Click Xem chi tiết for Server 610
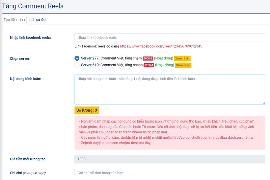 pos(183,65)
